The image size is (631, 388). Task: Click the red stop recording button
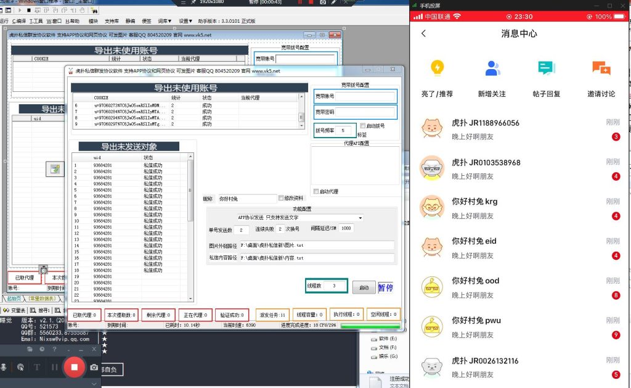point(75,367)
